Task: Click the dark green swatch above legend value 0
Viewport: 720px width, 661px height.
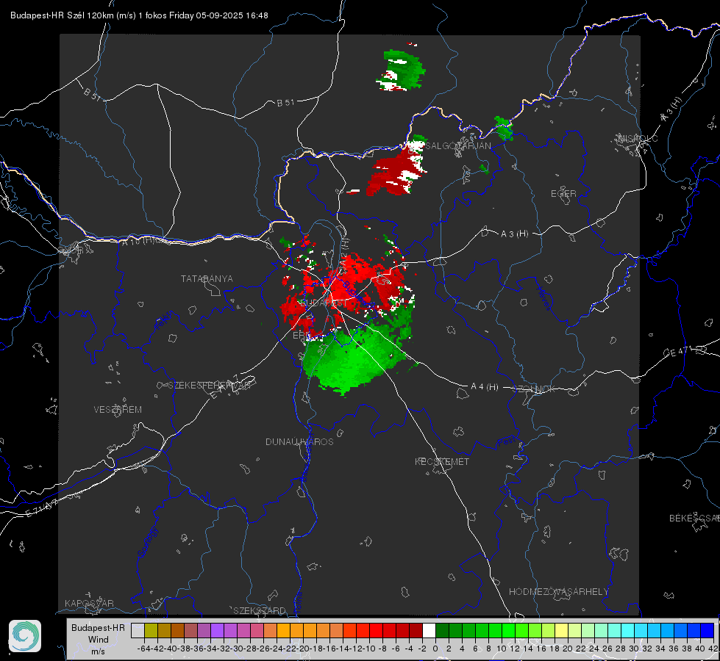Action: tap(442, 630)
